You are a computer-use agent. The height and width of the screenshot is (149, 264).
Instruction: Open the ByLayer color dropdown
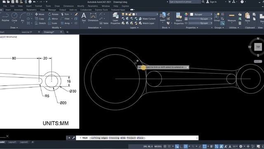pos(211,14)
